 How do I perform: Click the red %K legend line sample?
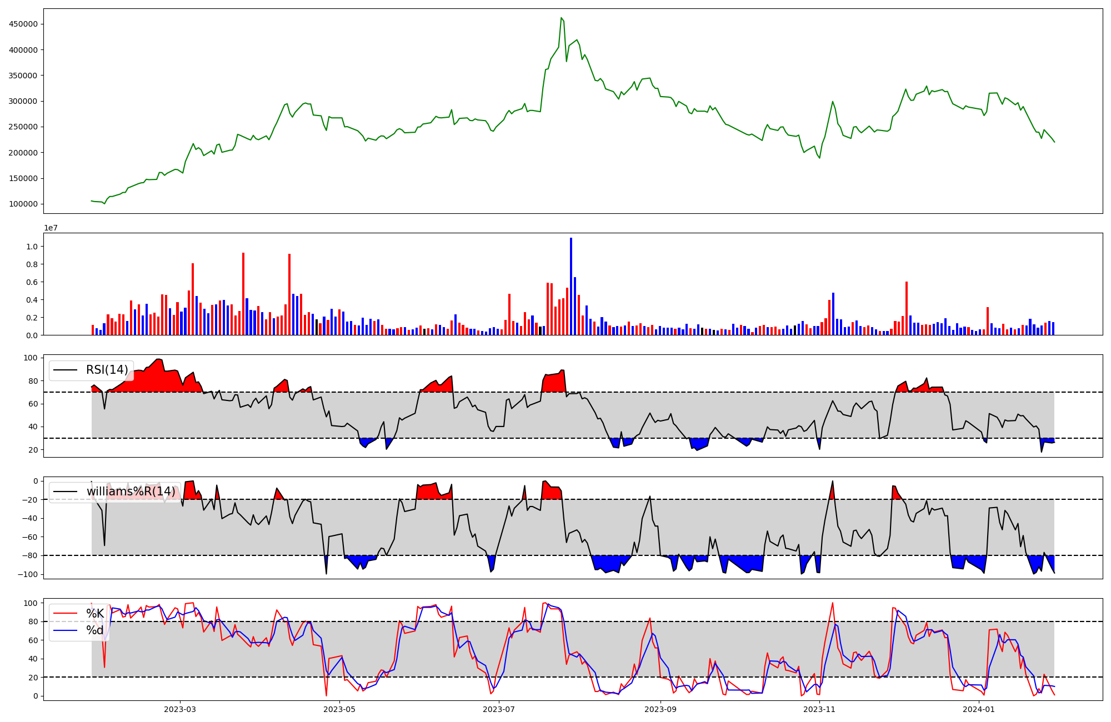[64, 614]
